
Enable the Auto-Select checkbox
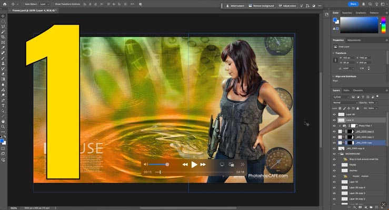point(22,4)
